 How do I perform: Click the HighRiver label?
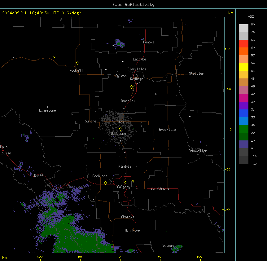pyautogui.click(x=133, y=230)
